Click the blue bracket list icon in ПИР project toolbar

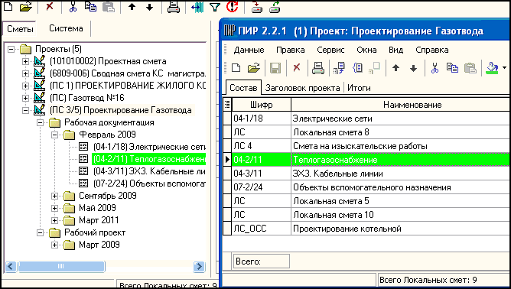(357, 68)
